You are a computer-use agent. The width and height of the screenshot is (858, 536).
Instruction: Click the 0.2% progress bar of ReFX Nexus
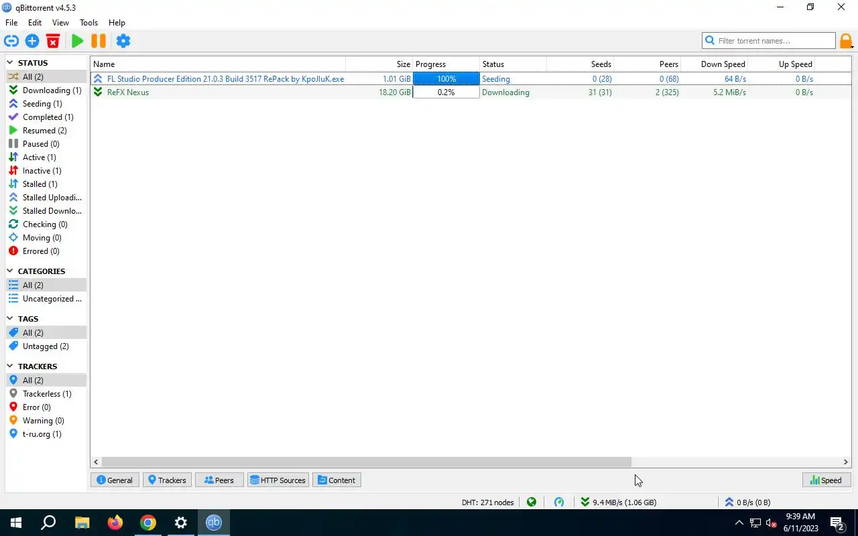(x=446, y=92)
